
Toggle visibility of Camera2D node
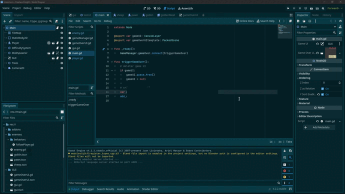point(62,68)
